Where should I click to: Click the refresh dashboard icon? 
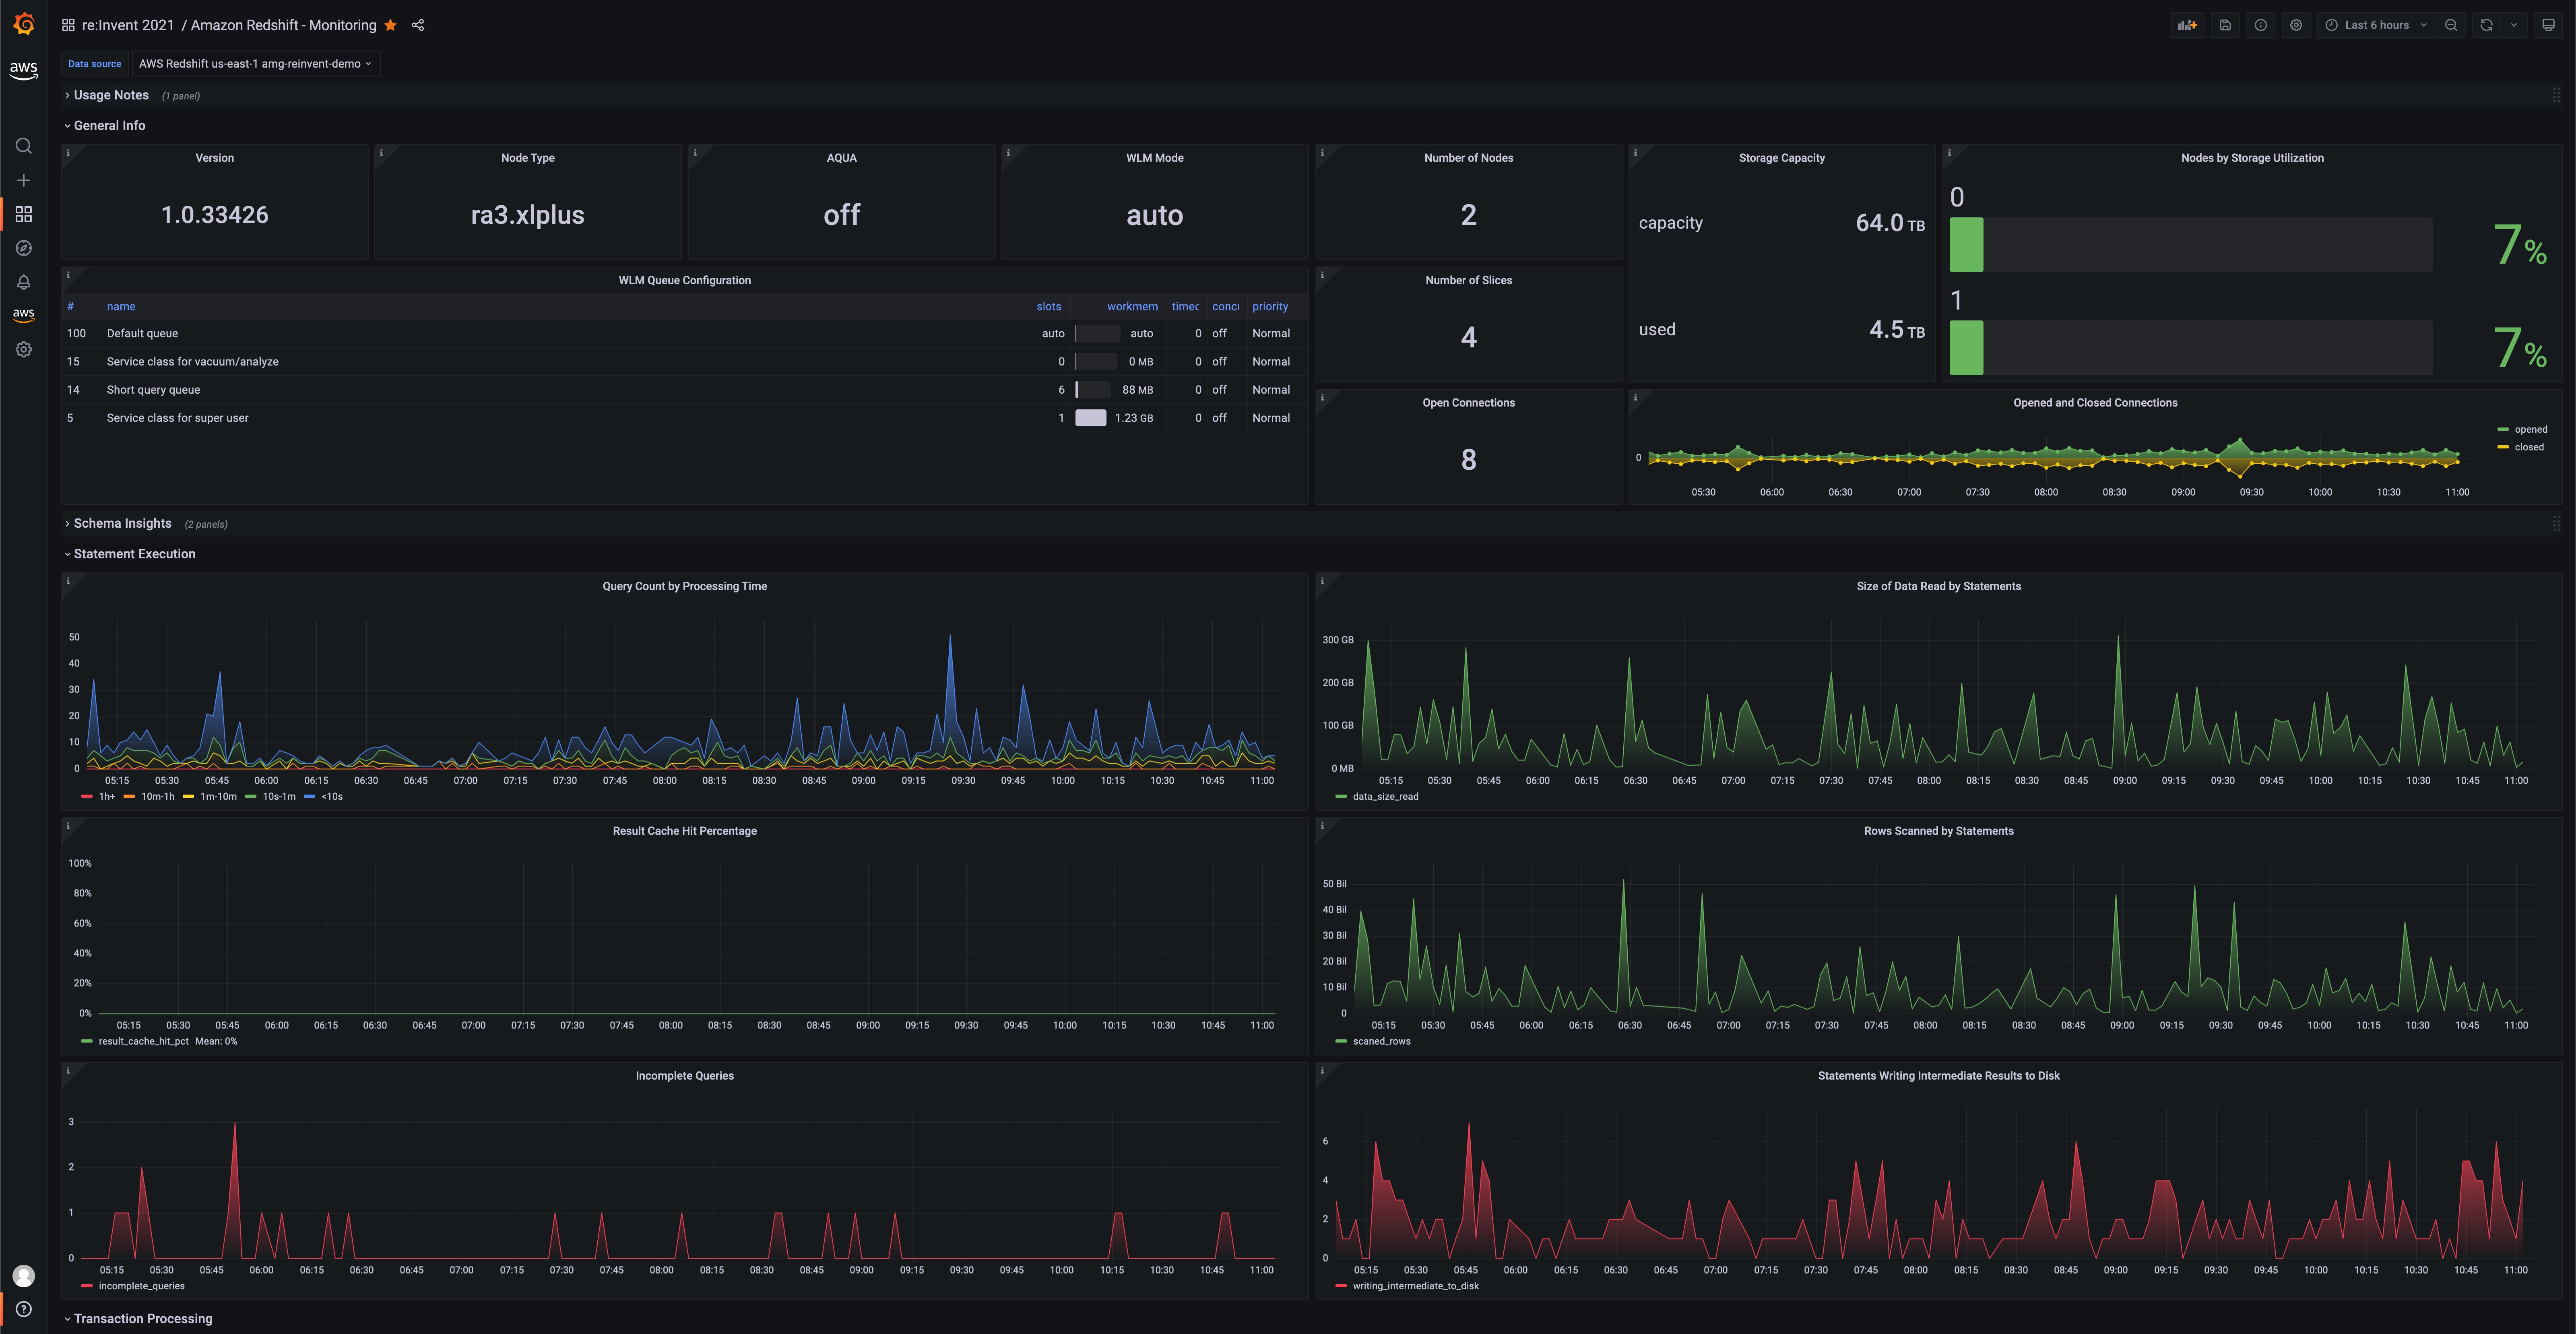[x=2486, y=25]
